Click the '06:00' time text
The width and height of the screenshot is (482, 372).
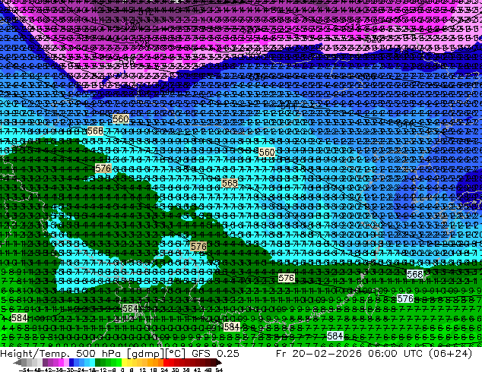[x=382, y=354]
